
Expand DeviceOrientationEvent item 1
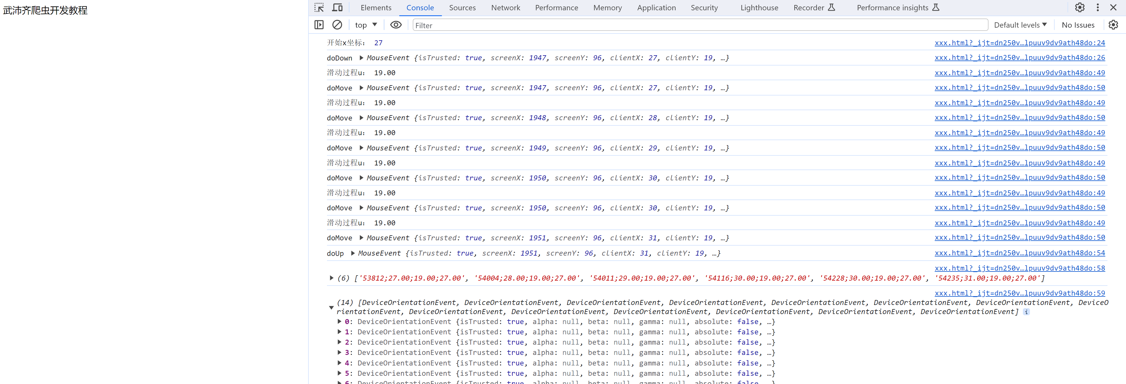click(340, 332)
